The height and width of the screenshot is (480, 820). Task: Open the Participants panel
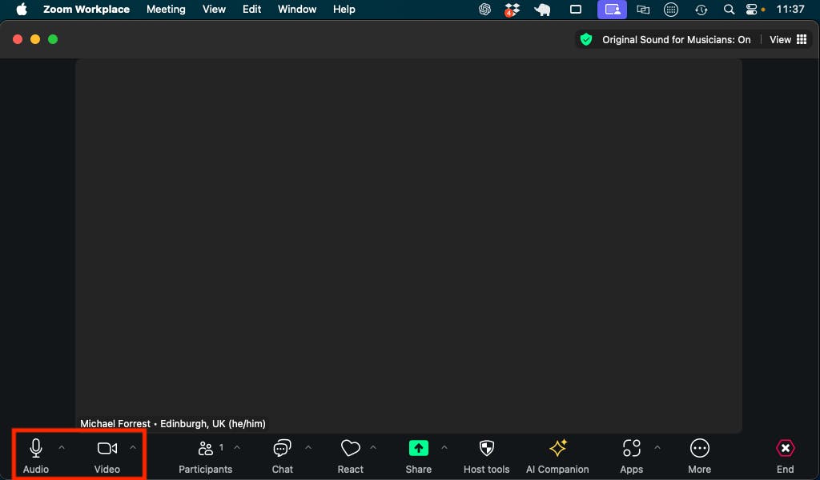205,455
